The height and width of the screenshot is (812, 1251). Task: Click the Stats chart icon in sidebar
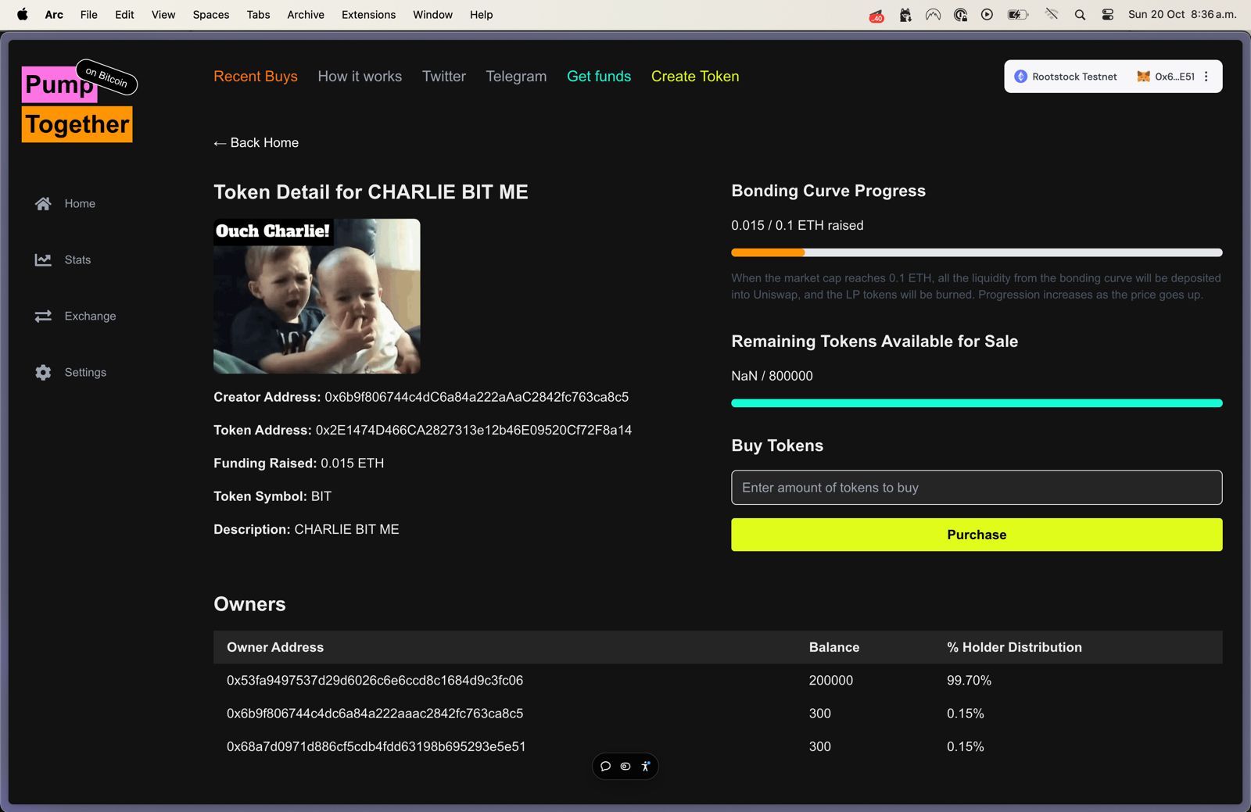[x=43, y=259]
